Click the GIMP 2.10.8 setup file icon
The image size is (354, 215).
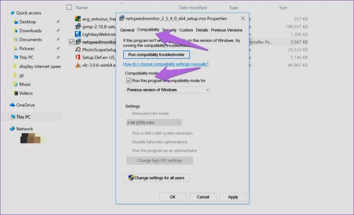pyautogui.click(x=78, y=26)
